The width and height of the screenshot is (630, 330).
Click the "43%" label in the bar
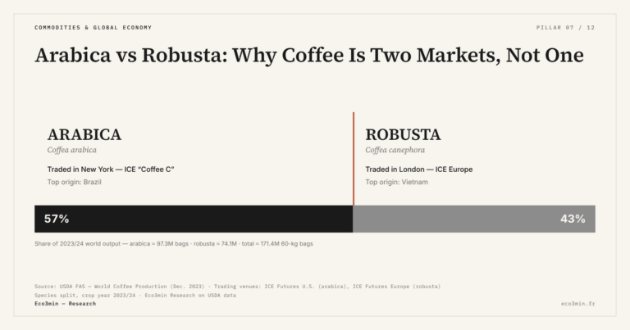pos(573,219)
